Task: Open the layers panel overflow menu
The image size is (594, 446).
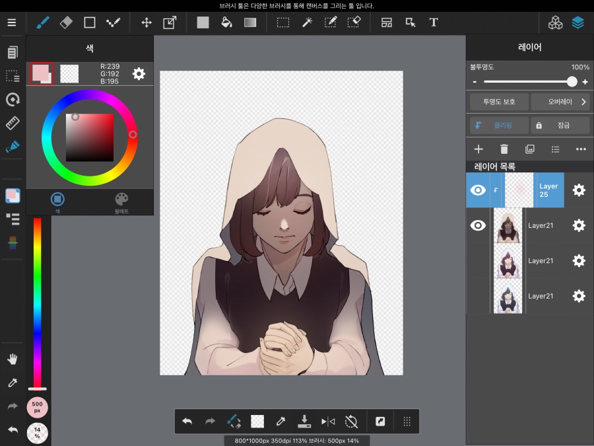Action: click(x=580, y=149)
